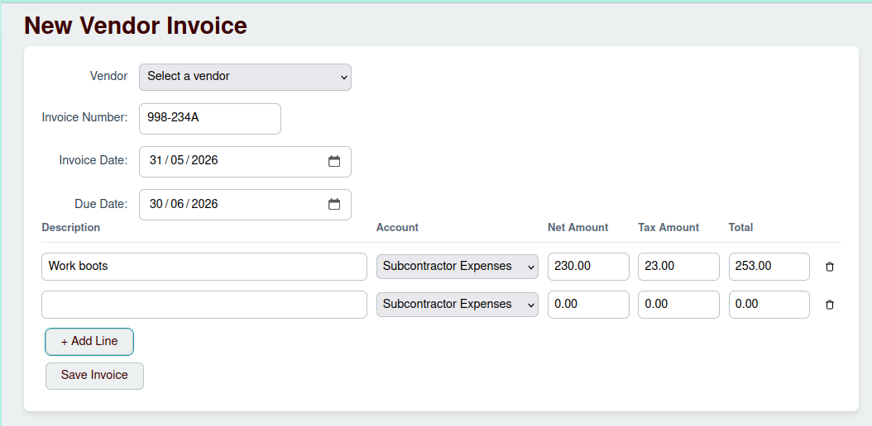Open calendar picker for Invoice Date

click(x=334, y=162)
